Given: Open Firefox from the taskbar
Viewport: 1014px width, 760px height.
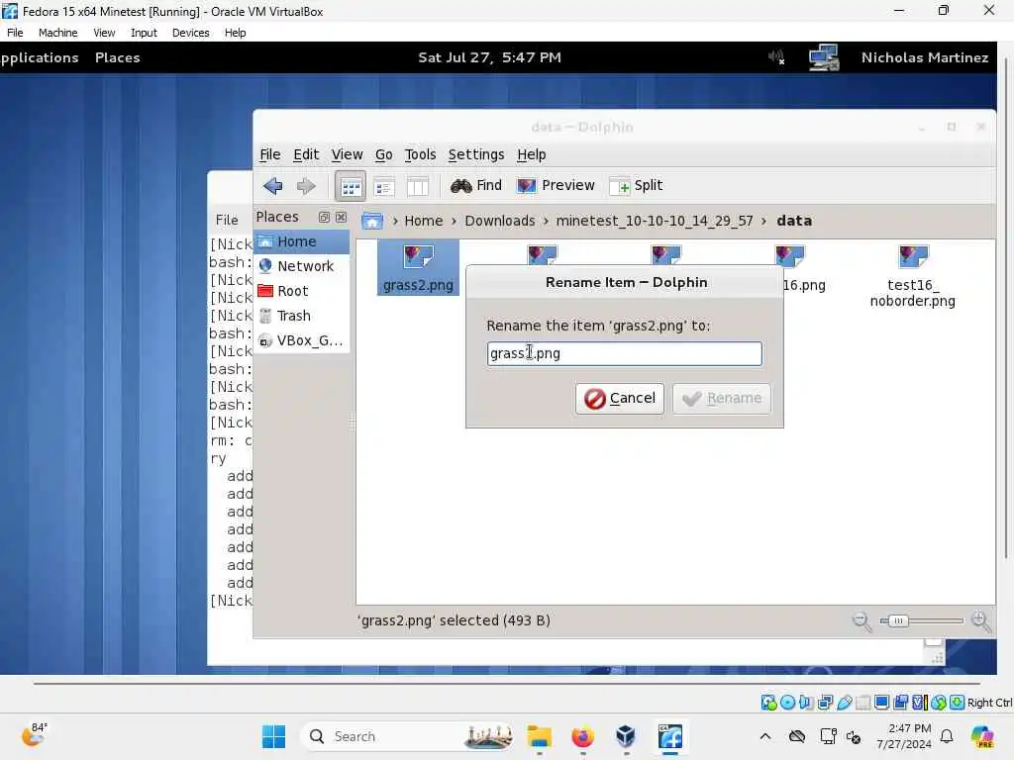Looking at the screenshot, I should pos(582,736).
